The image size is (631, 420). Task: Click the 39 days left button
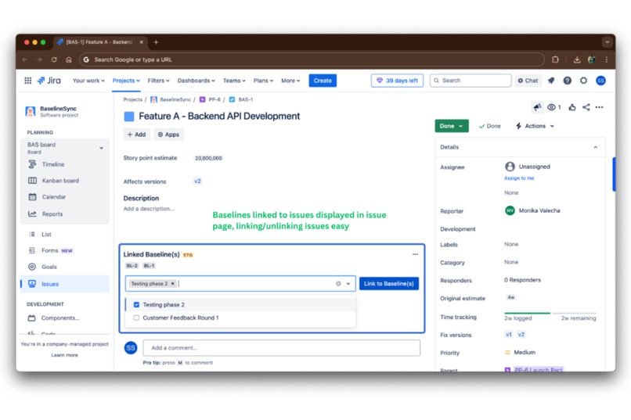[x=397, y=81]
